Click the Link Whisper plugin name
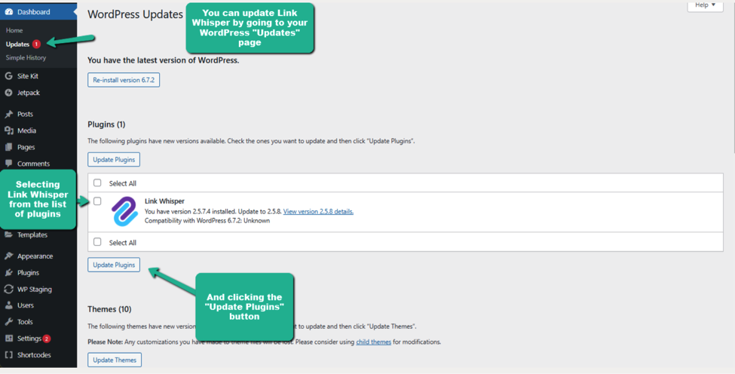Screen dimensions: 735x374 click(164, 201)
